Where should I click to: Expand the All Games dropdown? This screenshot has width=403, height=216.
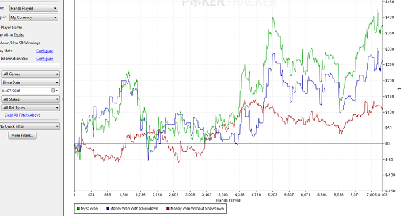click(x=31, y=74)
